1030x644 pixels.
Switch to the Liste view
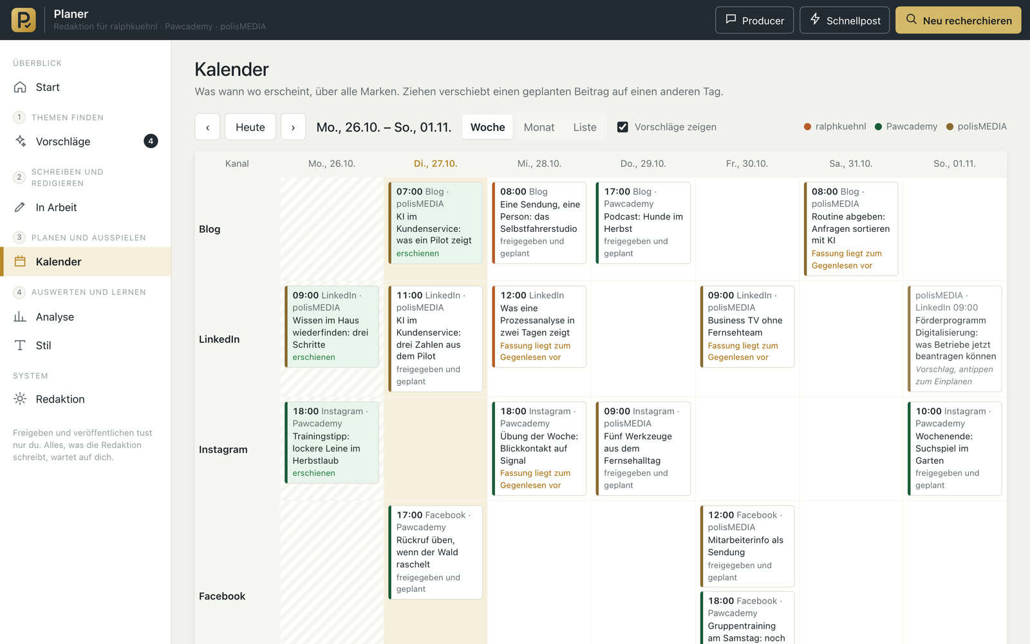point(585,127)
